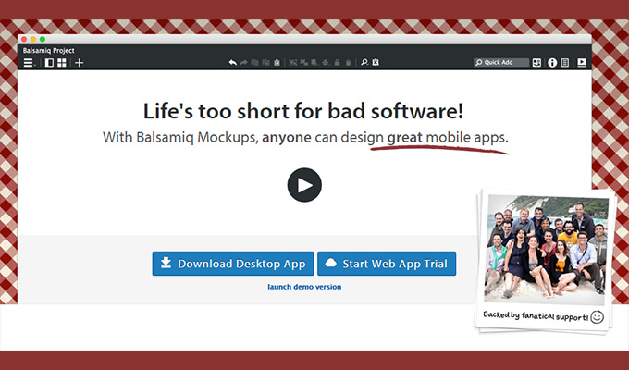Click the headline about bad software
629x370 pixels.
tap(303, 111)
